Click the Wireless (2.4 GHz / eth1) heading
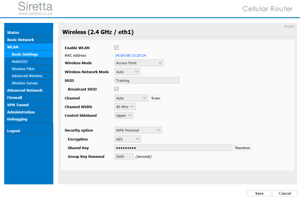The image size is (300, 200). 98,32
